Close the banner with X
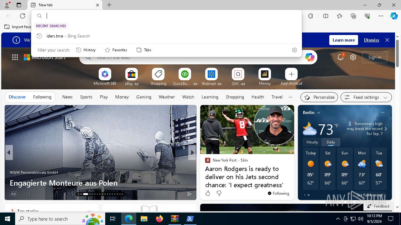 (x=387, y=40)
